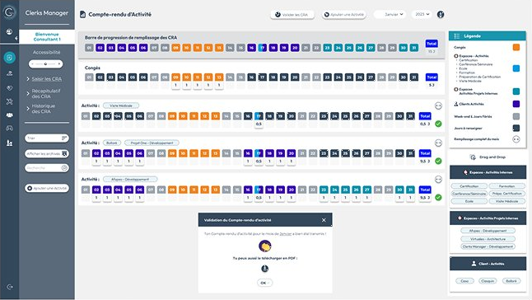
Task: Open the statistics chart icon in left rail
Action: click(x=10, y=143)
